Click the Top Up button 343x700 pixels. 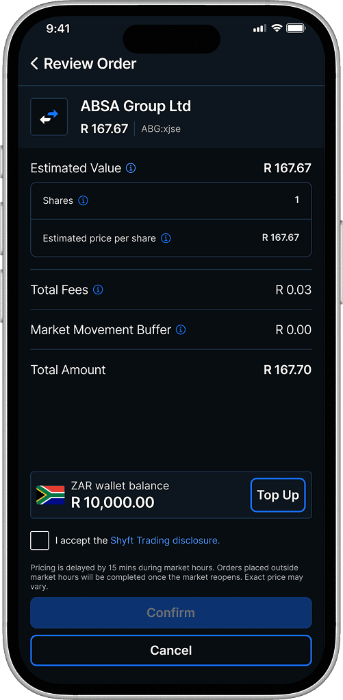point(278,495)
